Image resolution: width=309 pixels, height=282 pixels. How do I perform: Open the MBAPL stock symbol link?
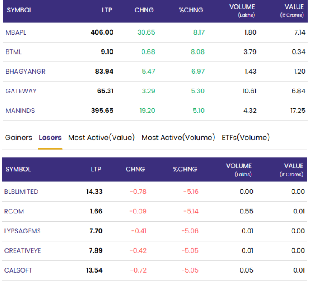pos(16,32)
